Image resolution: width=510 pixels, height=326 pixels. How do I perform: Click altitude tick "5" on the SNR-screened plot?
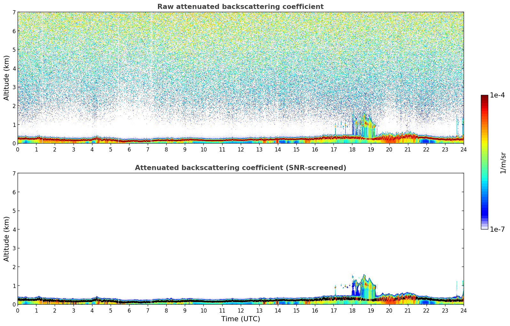pos(14,211)
